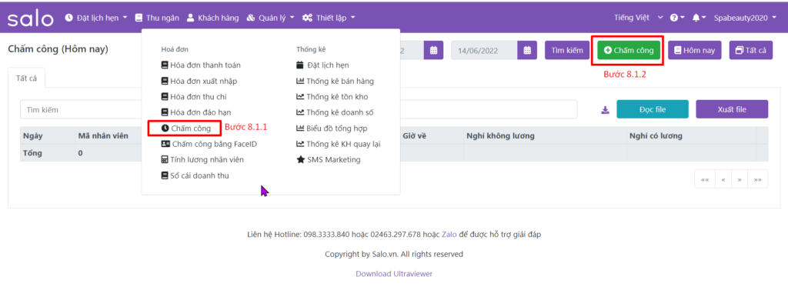788x297 pixels.
Task: Go to first page of results
Action: tap(705, 179)
